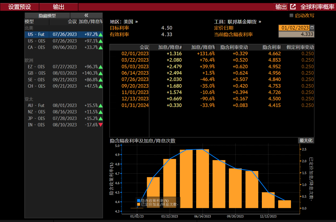Image resolution: width=336 pixels, height=222 pixels.
Task: Click green up arrow on US - Fut row
Action: [x=100, y=34]
